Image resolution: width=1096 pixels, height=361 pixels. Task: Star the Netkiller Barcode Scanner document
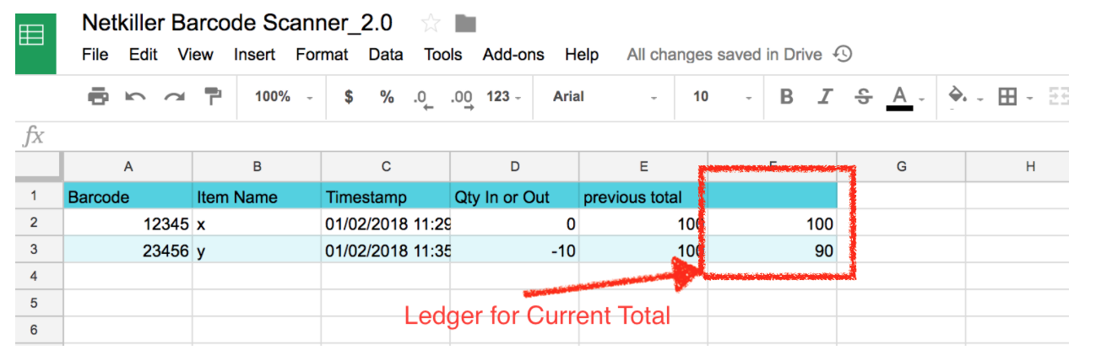point(431,23)
